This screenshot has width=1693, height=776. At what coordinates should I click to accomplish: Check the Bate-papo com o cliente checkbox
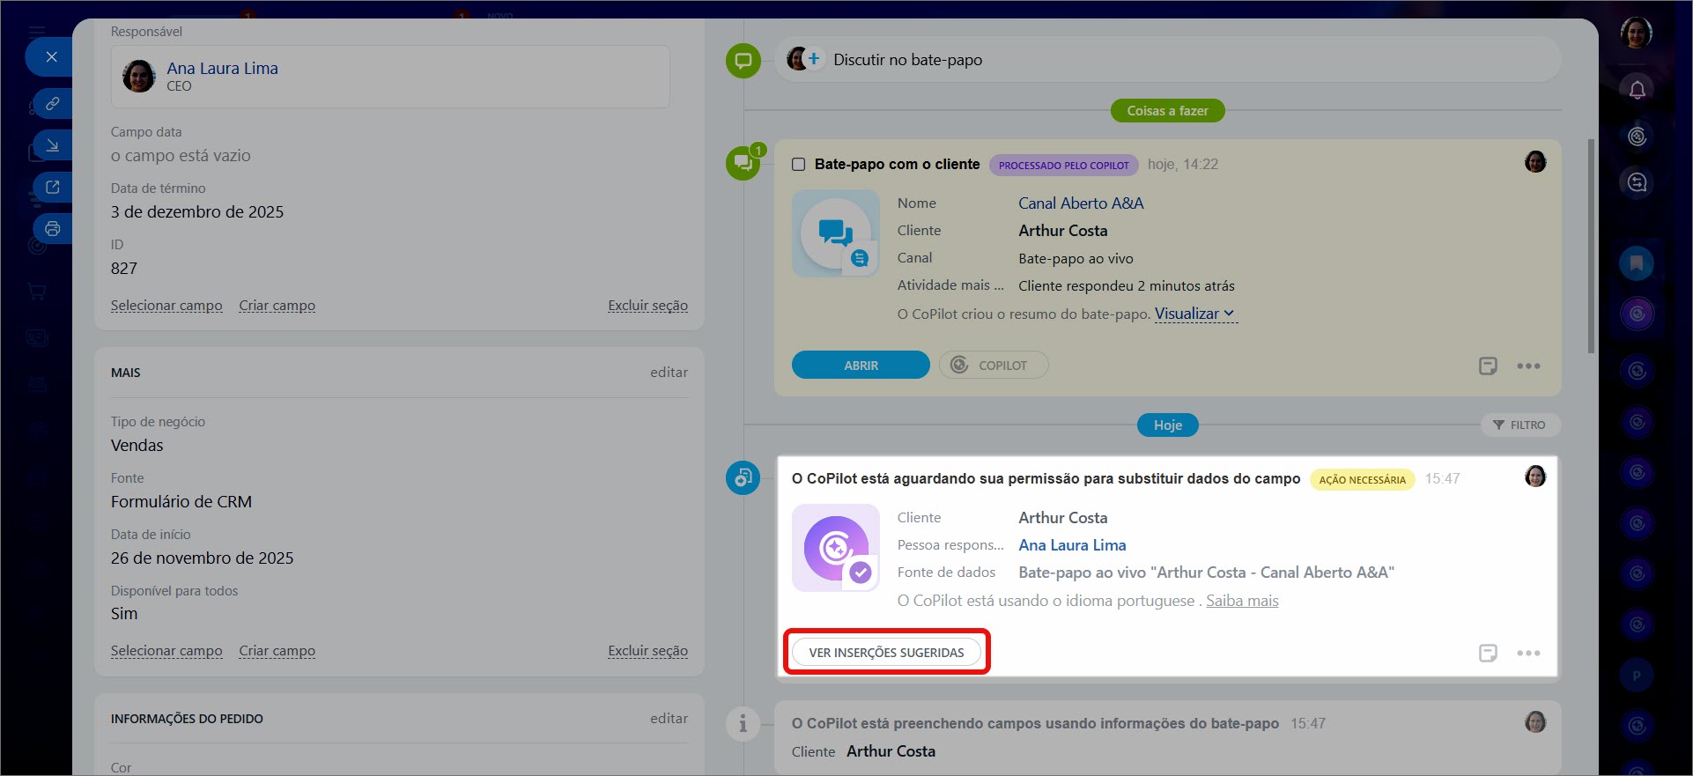click(798, 165)
